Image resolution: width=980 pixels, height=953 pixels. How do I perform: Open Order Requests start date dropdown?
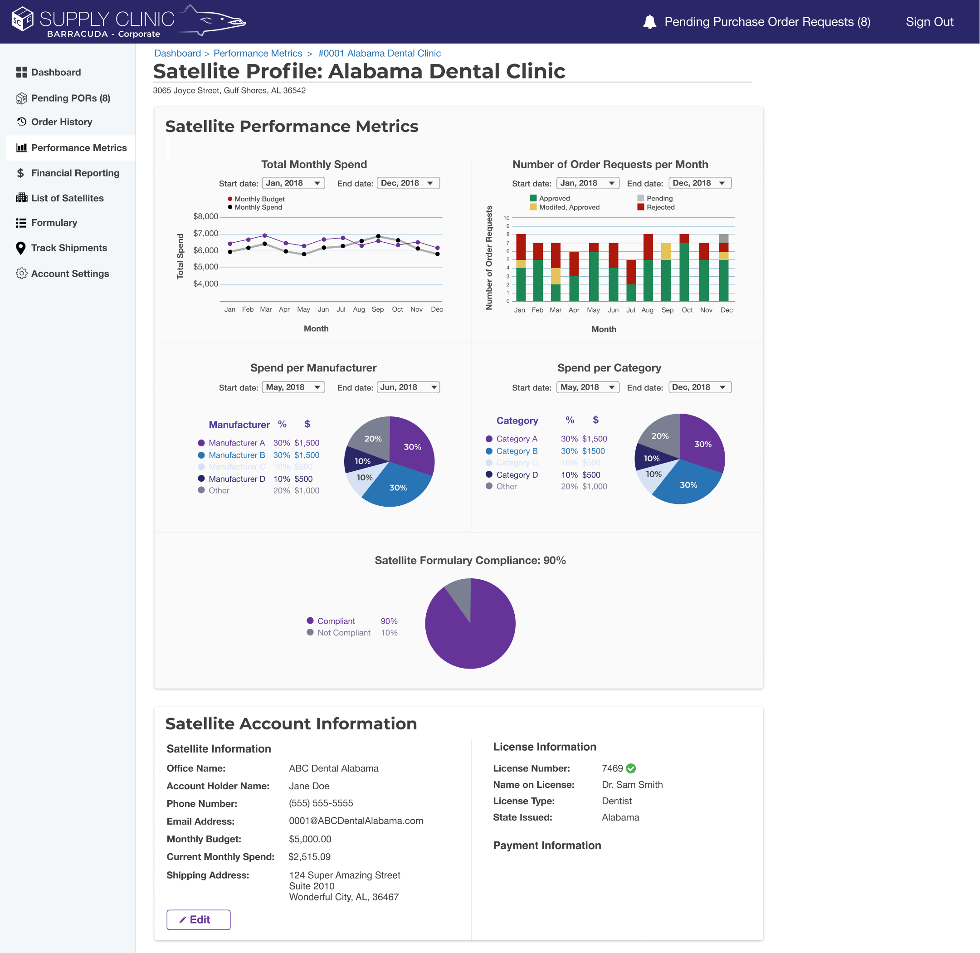588,183
